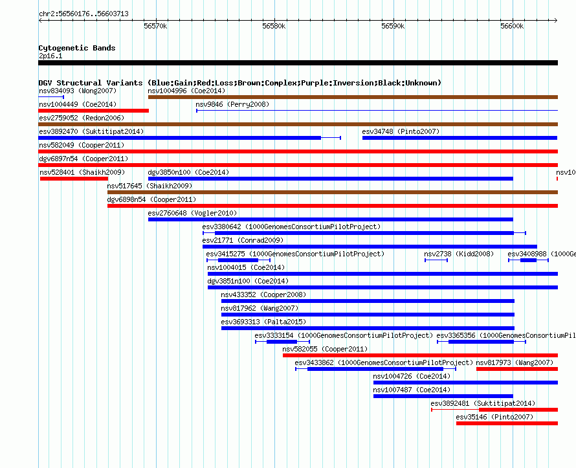
Task: Click the 2p16.1 band name text
Action: tap(50, 56)
